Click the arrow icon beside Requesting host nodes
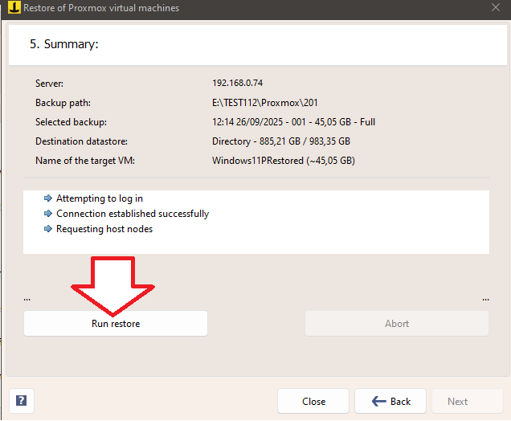 [48, 229]
